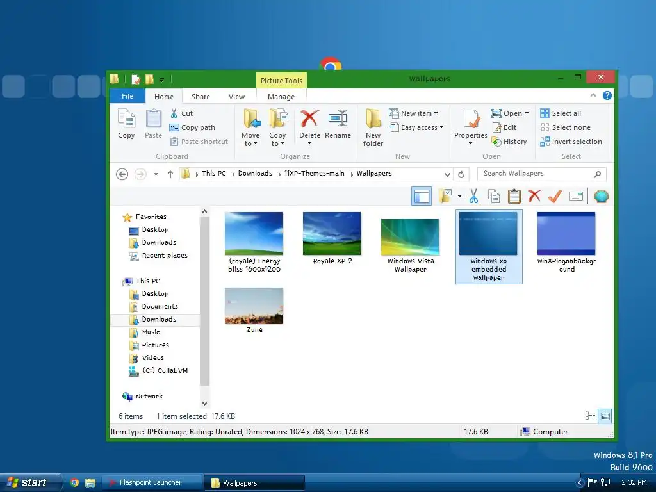Click the copy pages toolbar icon
The height and width of the screenshot is (492, 656).
pos(494,196)
